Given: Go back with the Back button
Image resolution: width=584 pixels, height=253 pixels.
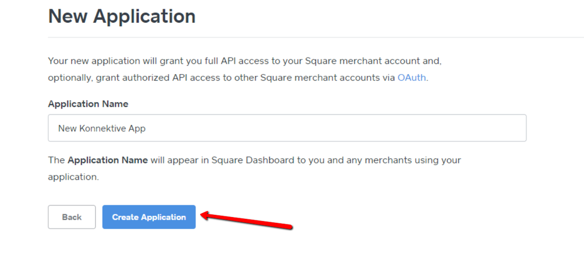Looking at the screenshot, I should tap(72, 217).
